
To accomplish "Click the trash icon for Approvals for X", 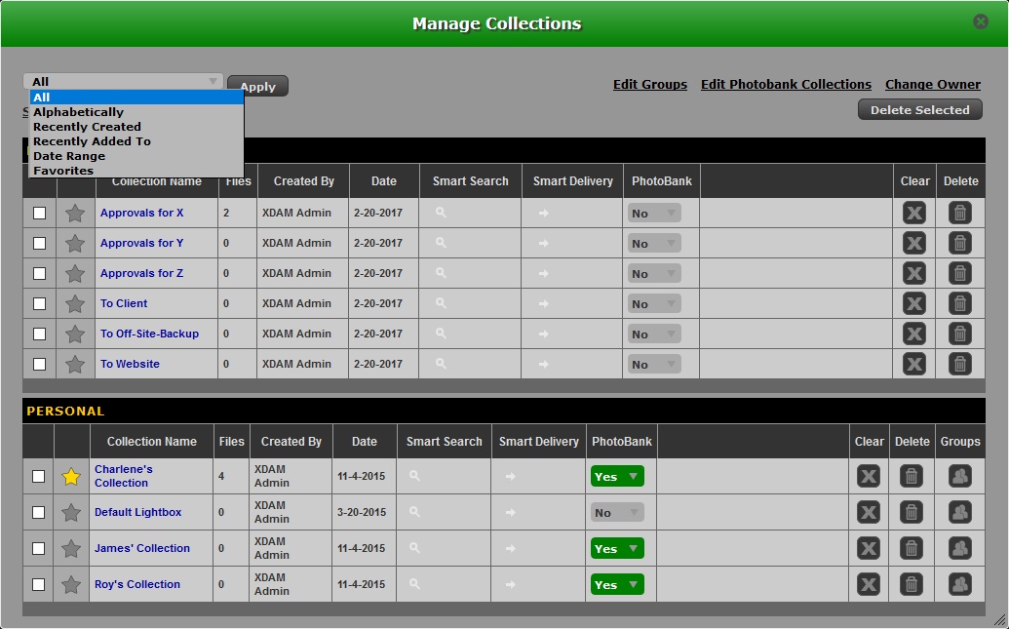I will 960,214.
